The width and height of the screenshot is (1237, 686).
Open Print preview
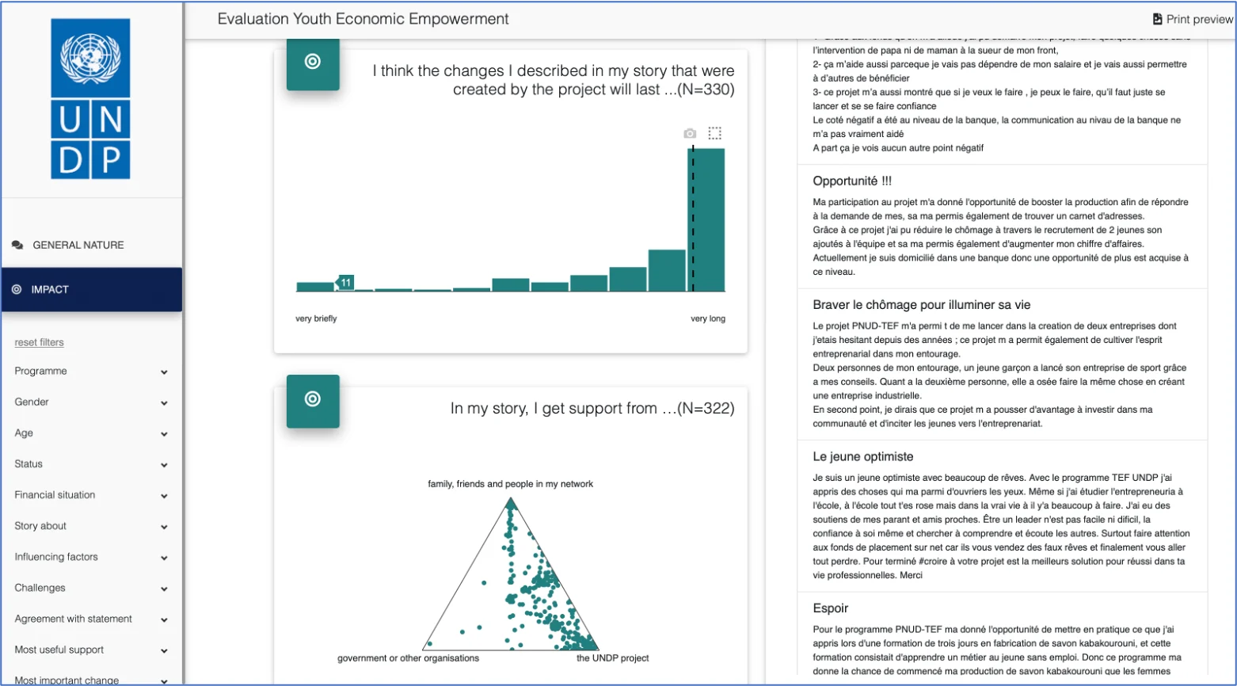point(1193,19)
